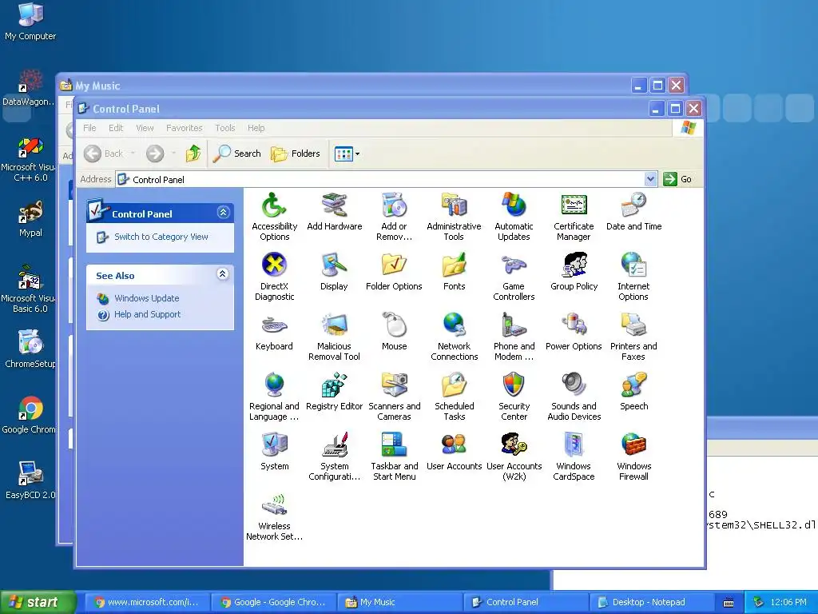This screenshot has height=614, width=818.
Task: Click the Start button
Action: [x=37, y=602]
